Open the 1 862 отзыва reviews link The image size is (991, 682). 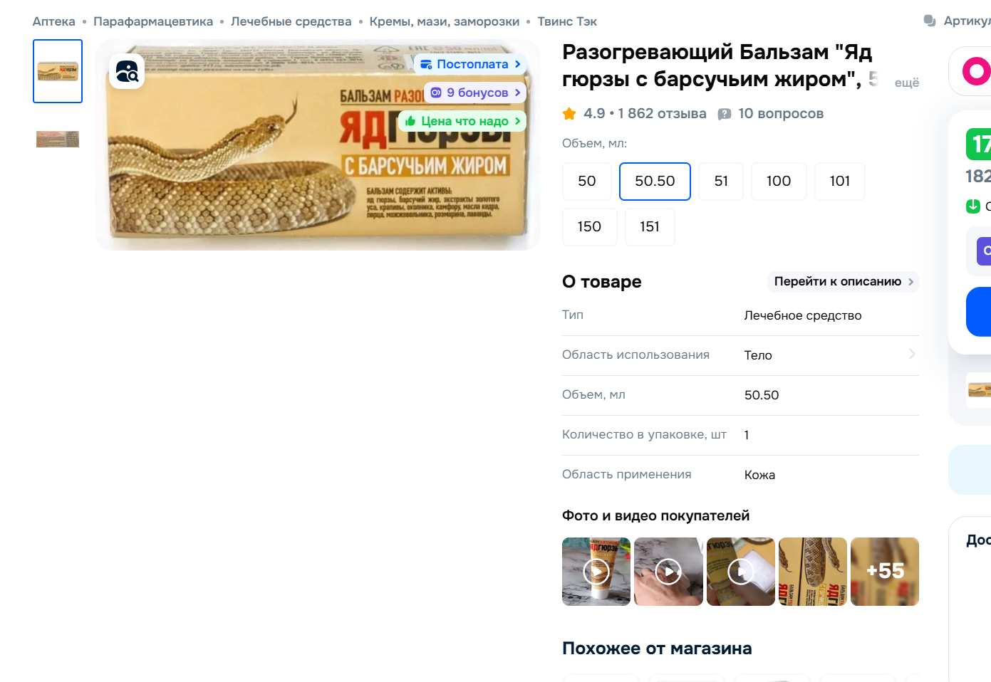[x=662, y=114]
